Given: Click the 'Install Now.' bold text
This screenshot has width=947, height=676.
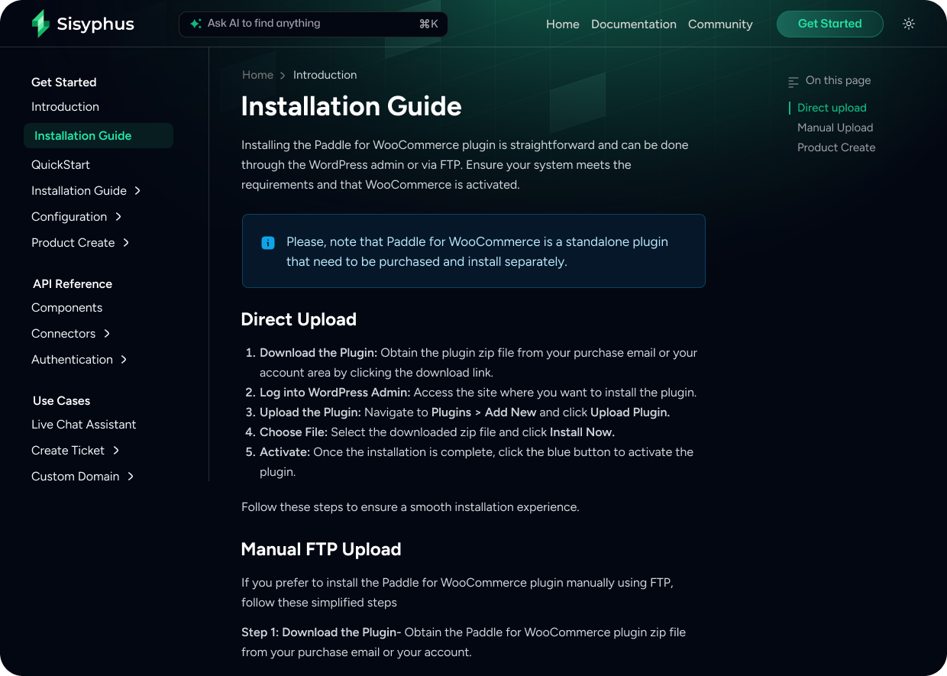Looking at the screenshot, I should click(x=582, y=432).
